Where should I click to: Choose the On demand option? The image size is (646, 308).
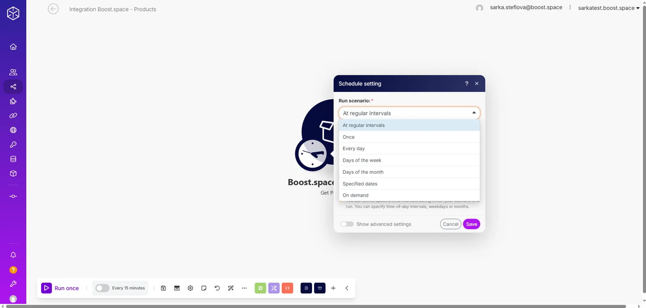click(409, 195)
